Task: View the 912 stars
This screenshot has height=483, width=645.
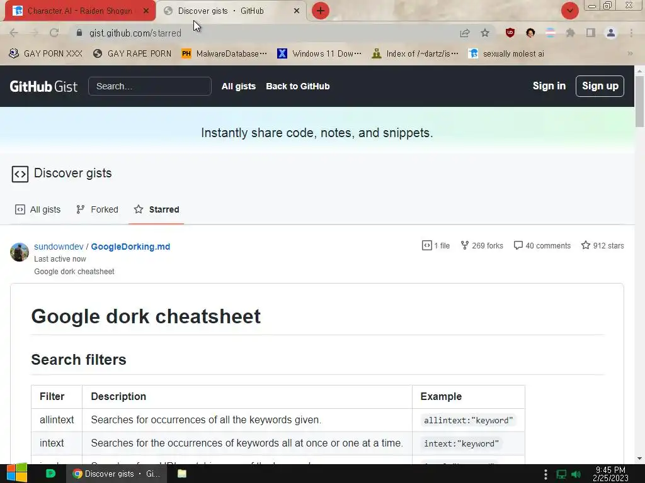Action: [x=603, y=246]
